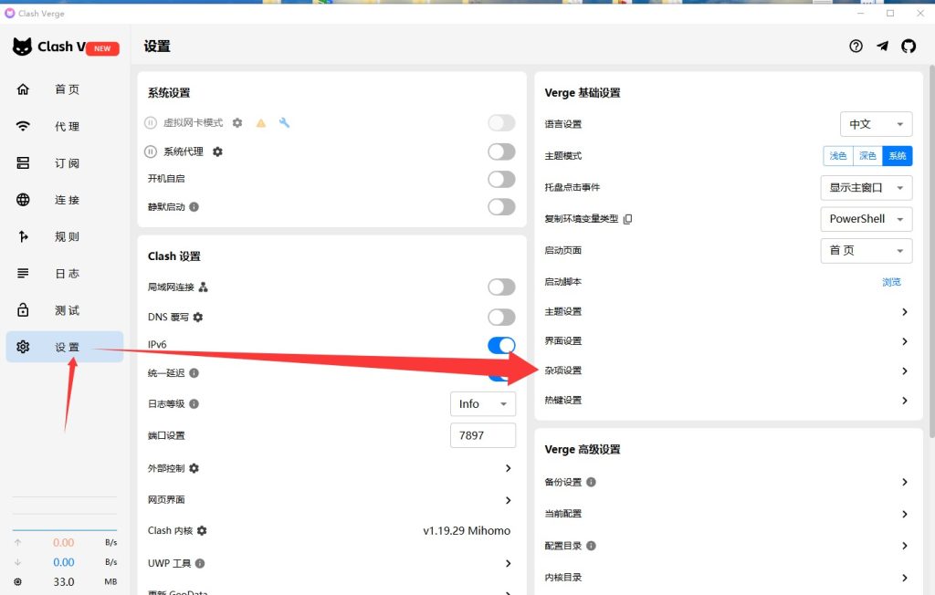This screenshot has width=935, height=595.
Task: Click the memory usage chip icon
Action: [17, 582]
